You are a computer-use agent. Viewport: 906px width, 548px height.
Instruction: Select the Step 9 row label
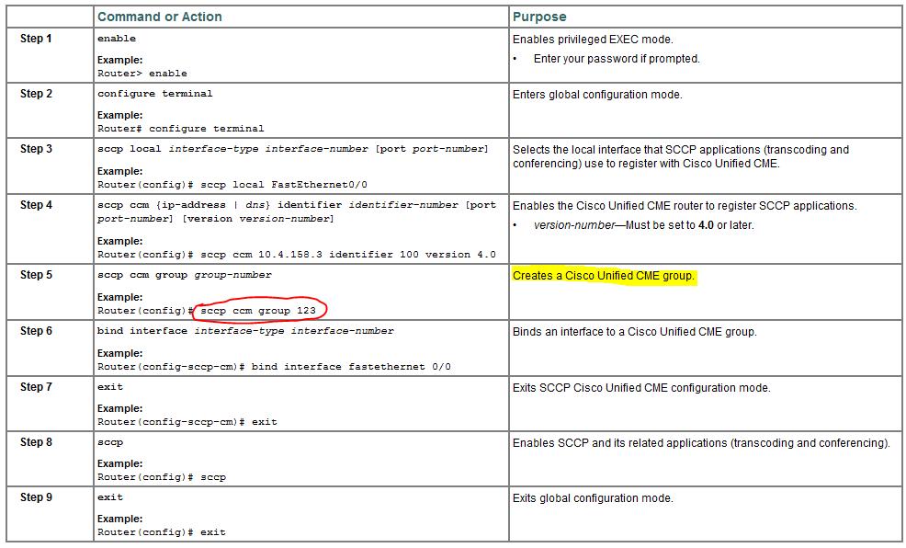[x=36, y=497]
